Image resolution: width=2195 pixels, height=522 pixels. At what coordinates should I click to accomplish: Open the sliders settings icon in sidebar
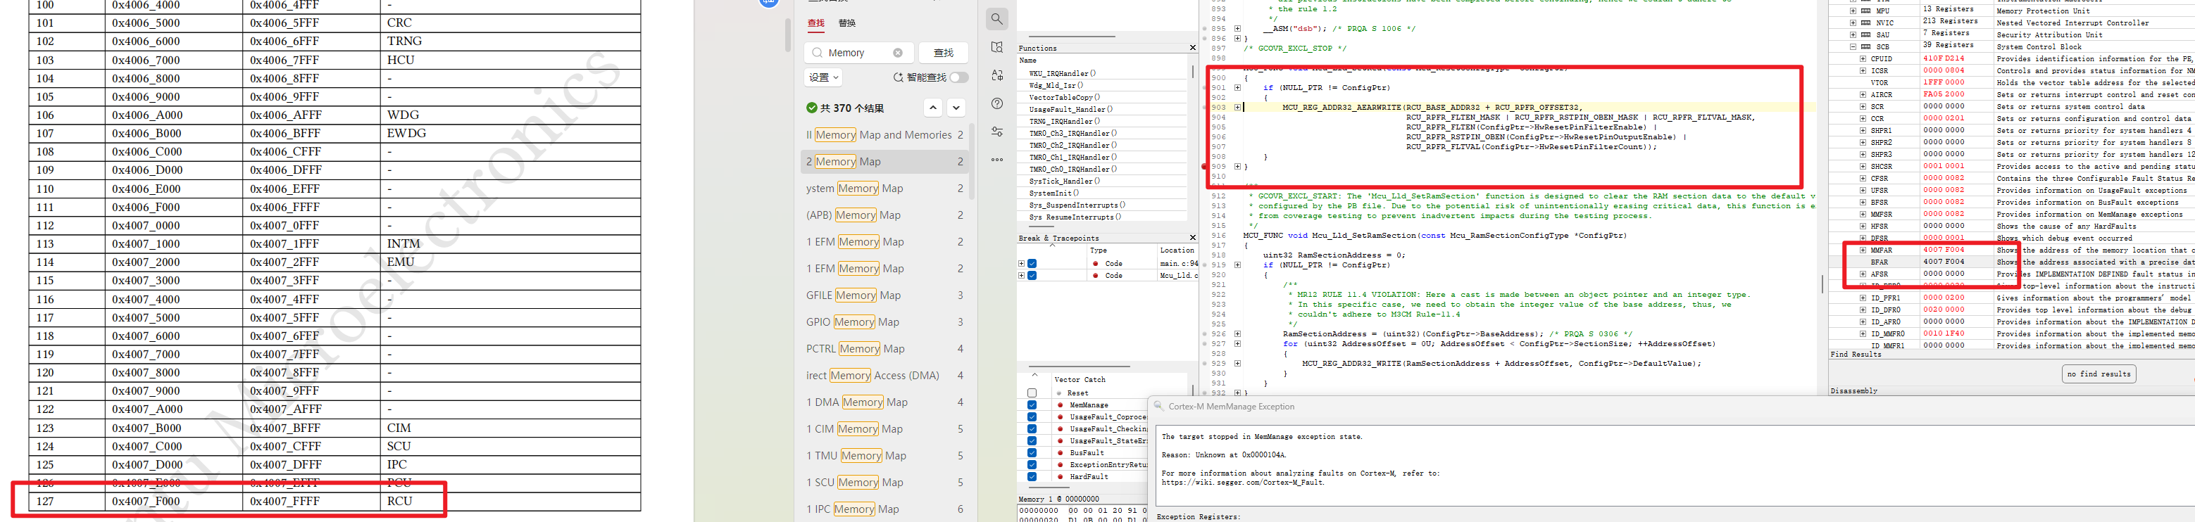pyautogui.click(x=997, y=131)
